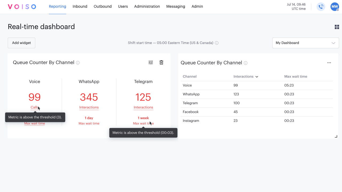Screen dimensions: 342x192
Task: Click Max wait time under Voice
Action: point(34,123)
